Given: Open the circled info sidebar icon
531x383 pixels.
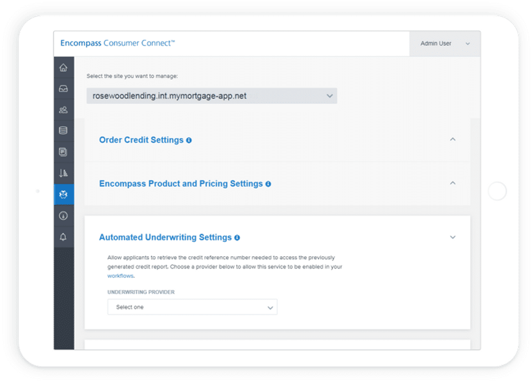Looking at the screenshot, I should (x=63, y=215).
